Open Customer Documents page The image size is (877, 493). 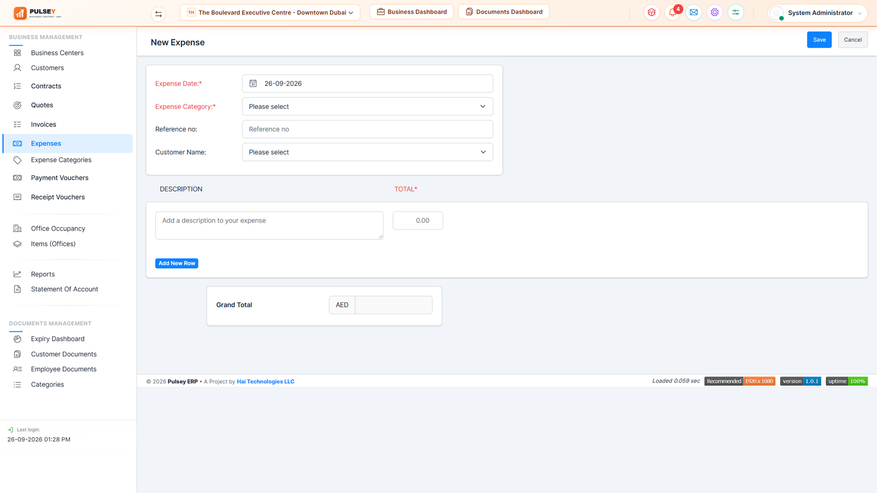pyautogui.click(x=64, y=354)
